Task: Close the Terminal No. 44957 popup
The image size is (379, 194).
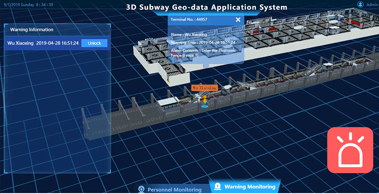Action: (238, 20)
